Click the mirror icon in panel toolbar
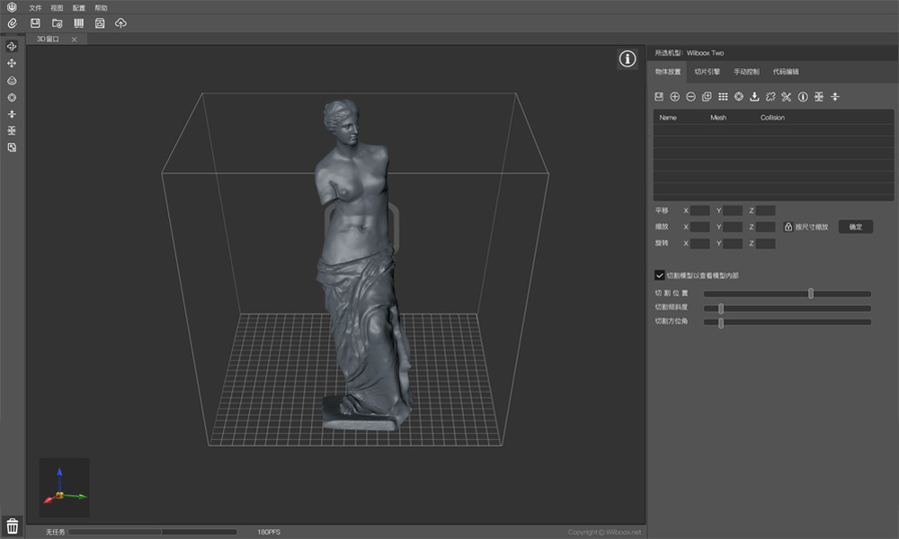899x539 pixels. (819, 97)
